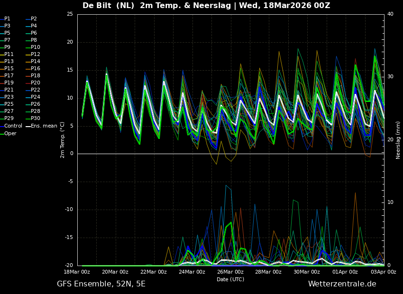Click the 03Apr 00z axis label

point(383,272)
